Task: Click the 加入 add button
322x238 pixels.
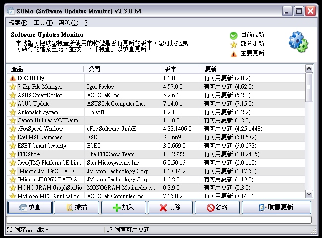Action: [123, 207]
